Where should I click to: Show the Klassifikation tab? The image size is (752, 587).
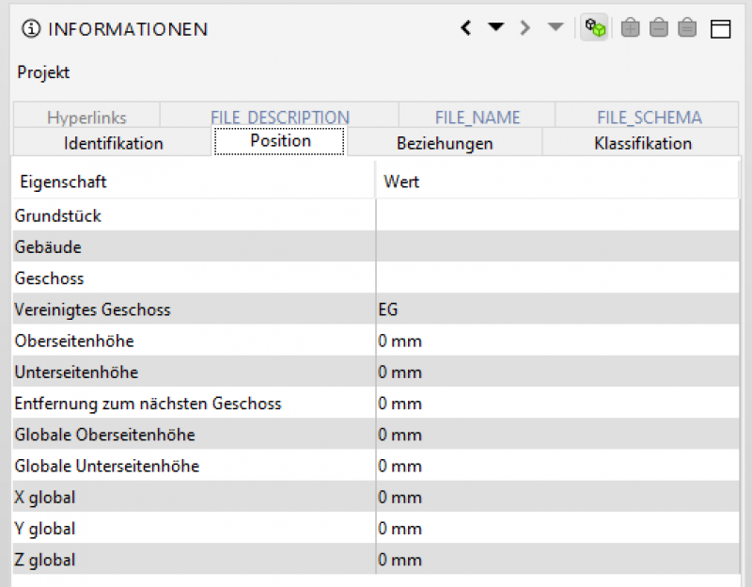tap(643, 143)
